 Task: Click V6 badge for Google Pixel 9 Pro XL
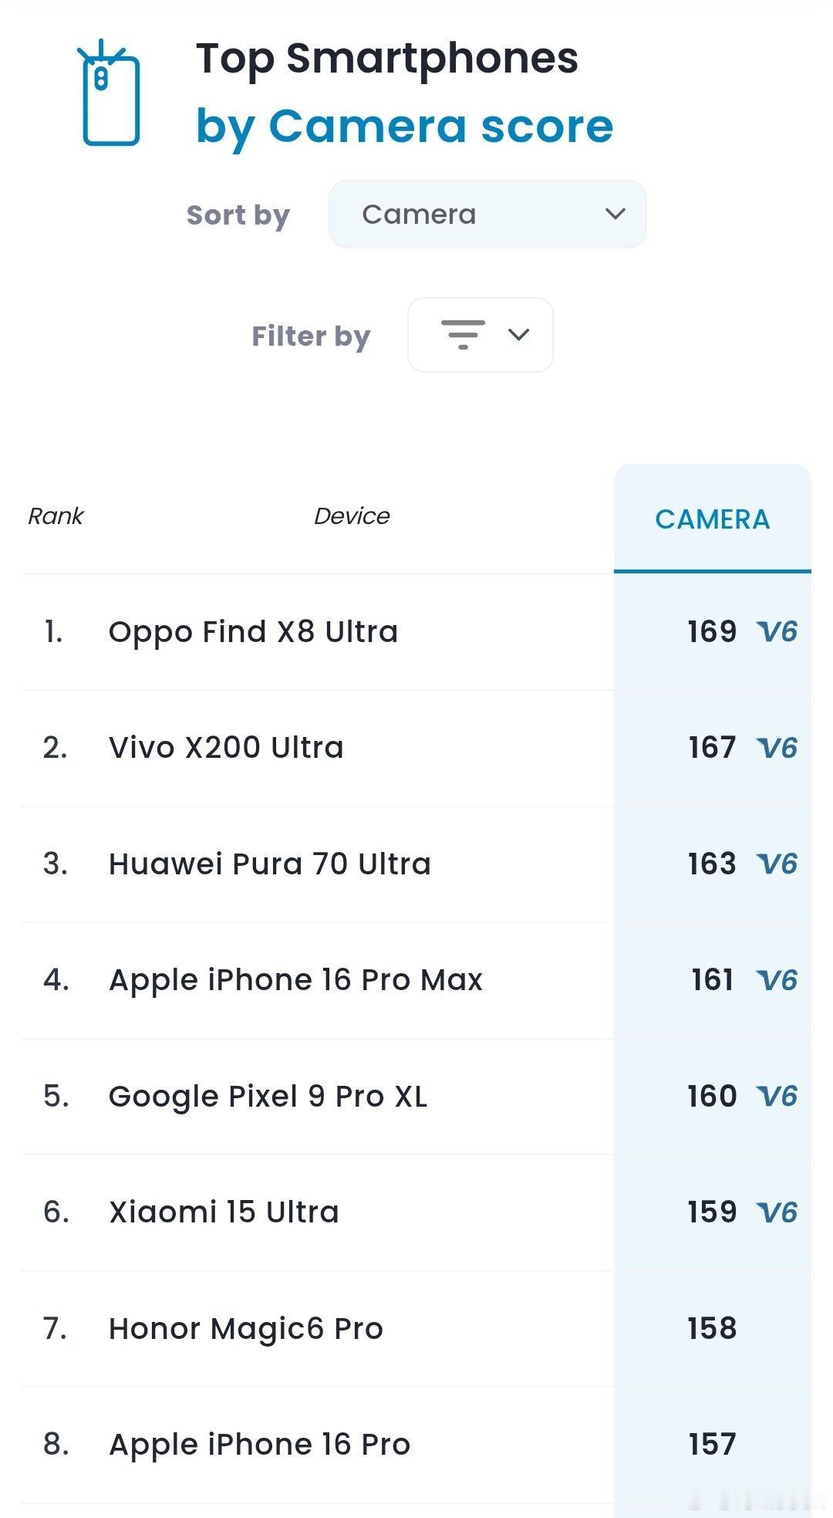777,1097
